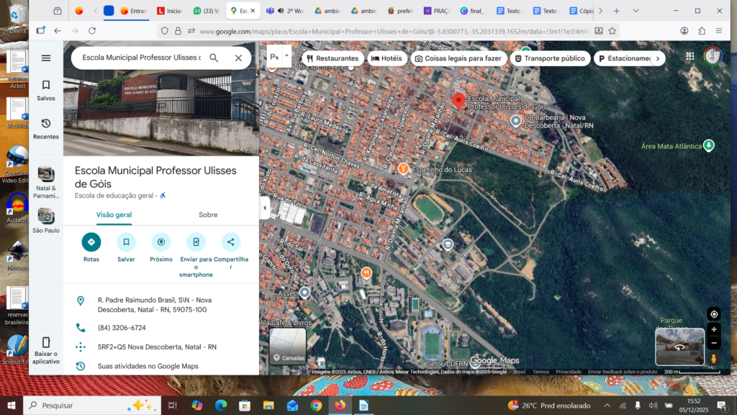
Task: Share the school via the Compartilhar icon
Action: coord(230,242)
